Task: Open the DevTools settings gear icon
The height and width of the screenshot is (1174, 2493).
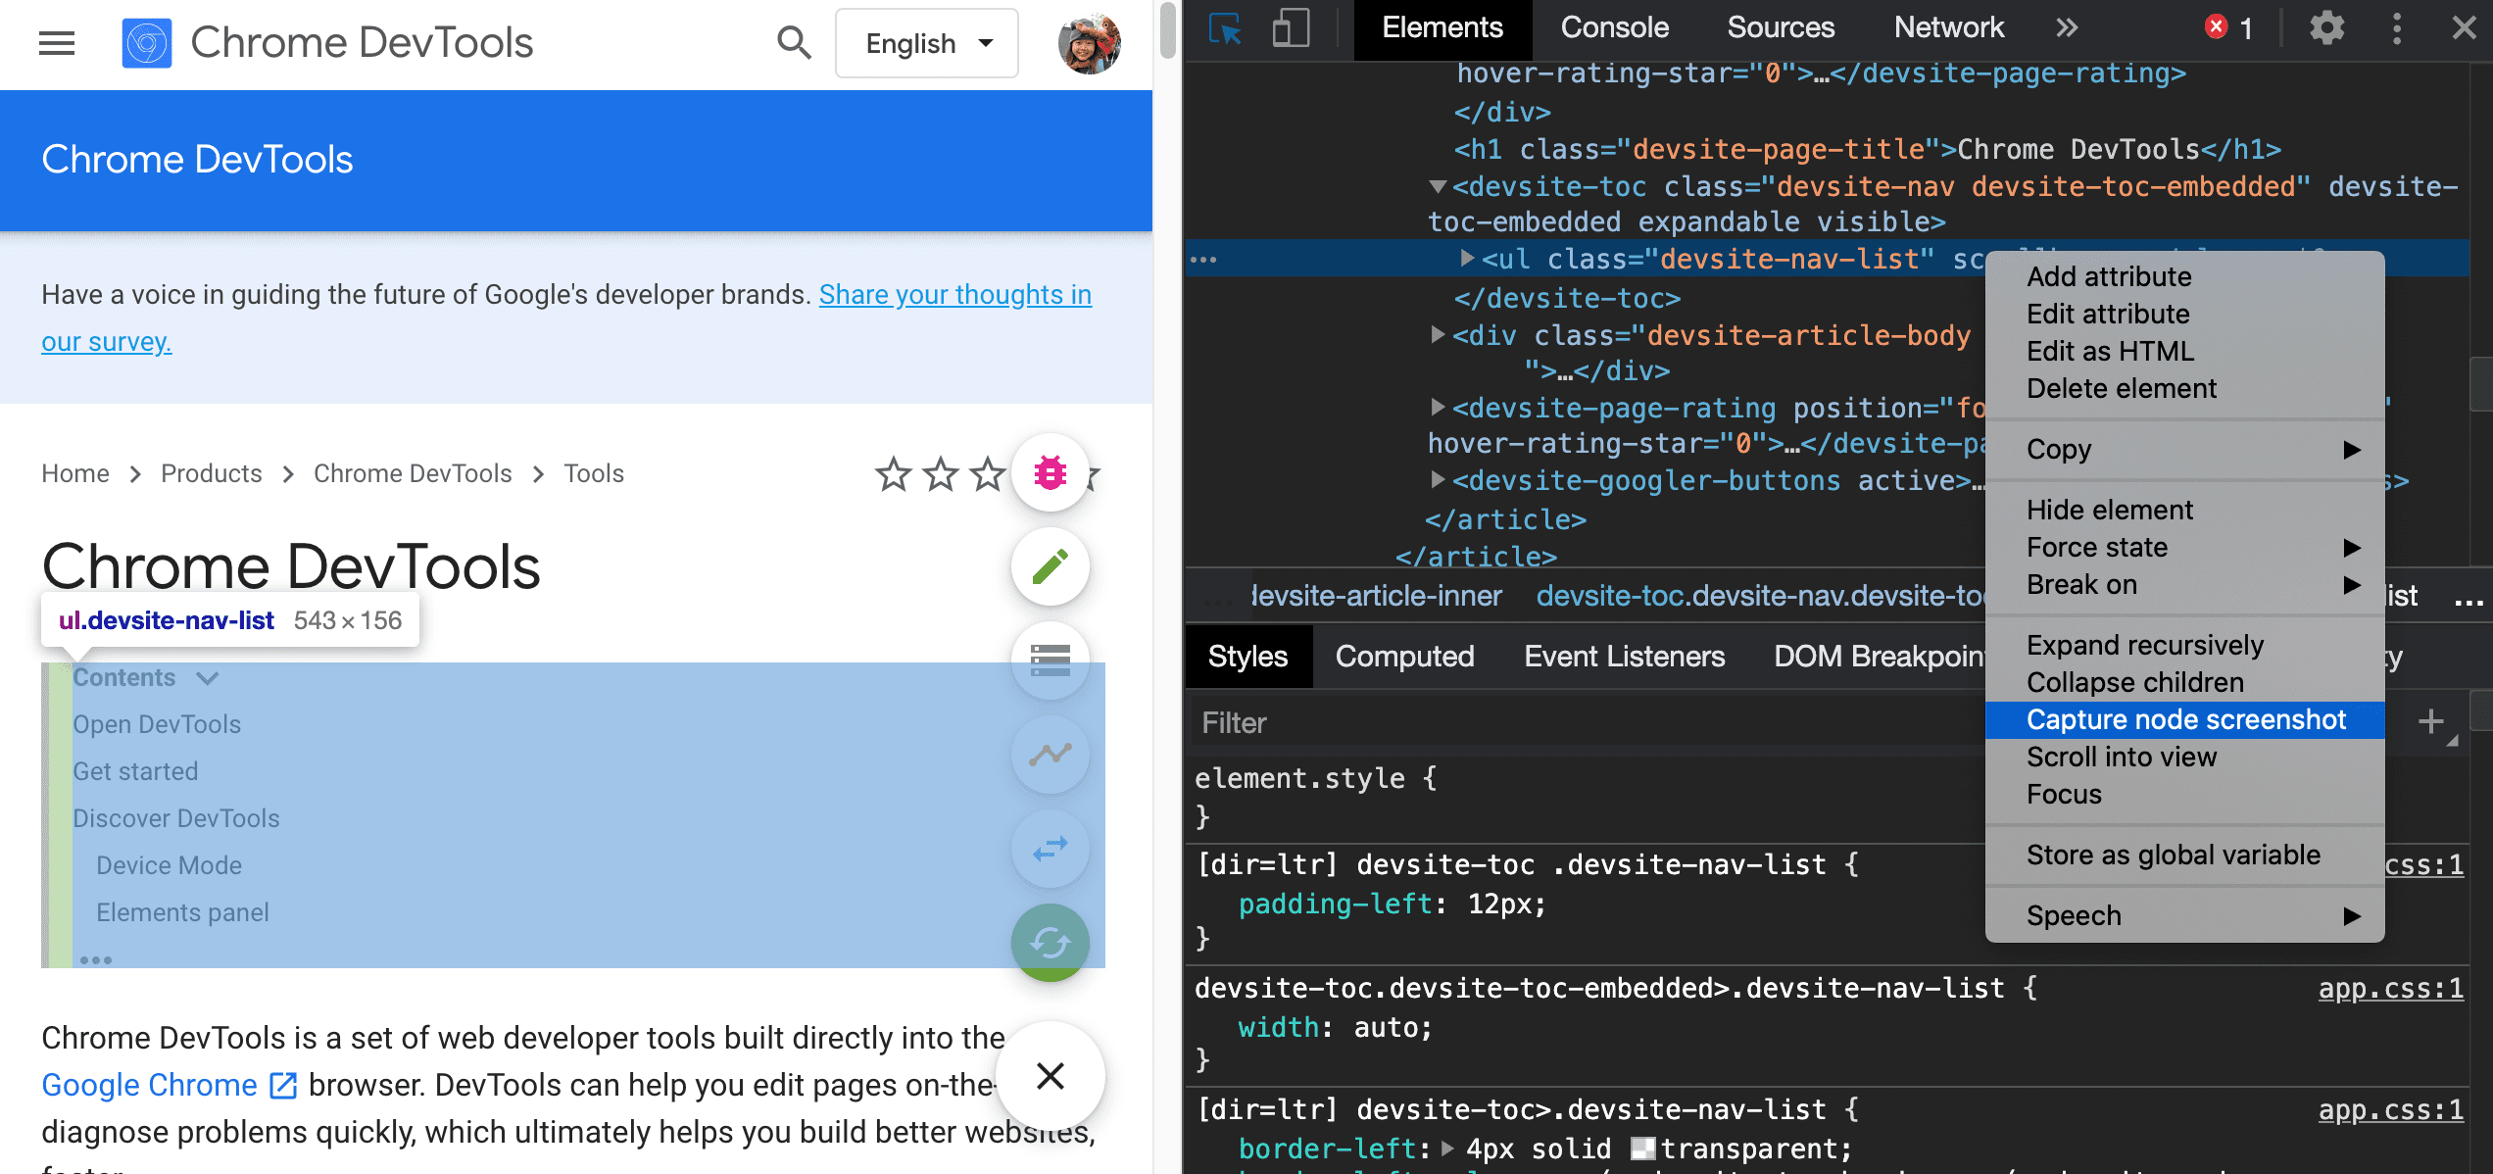Action: tap(2322, 27)
